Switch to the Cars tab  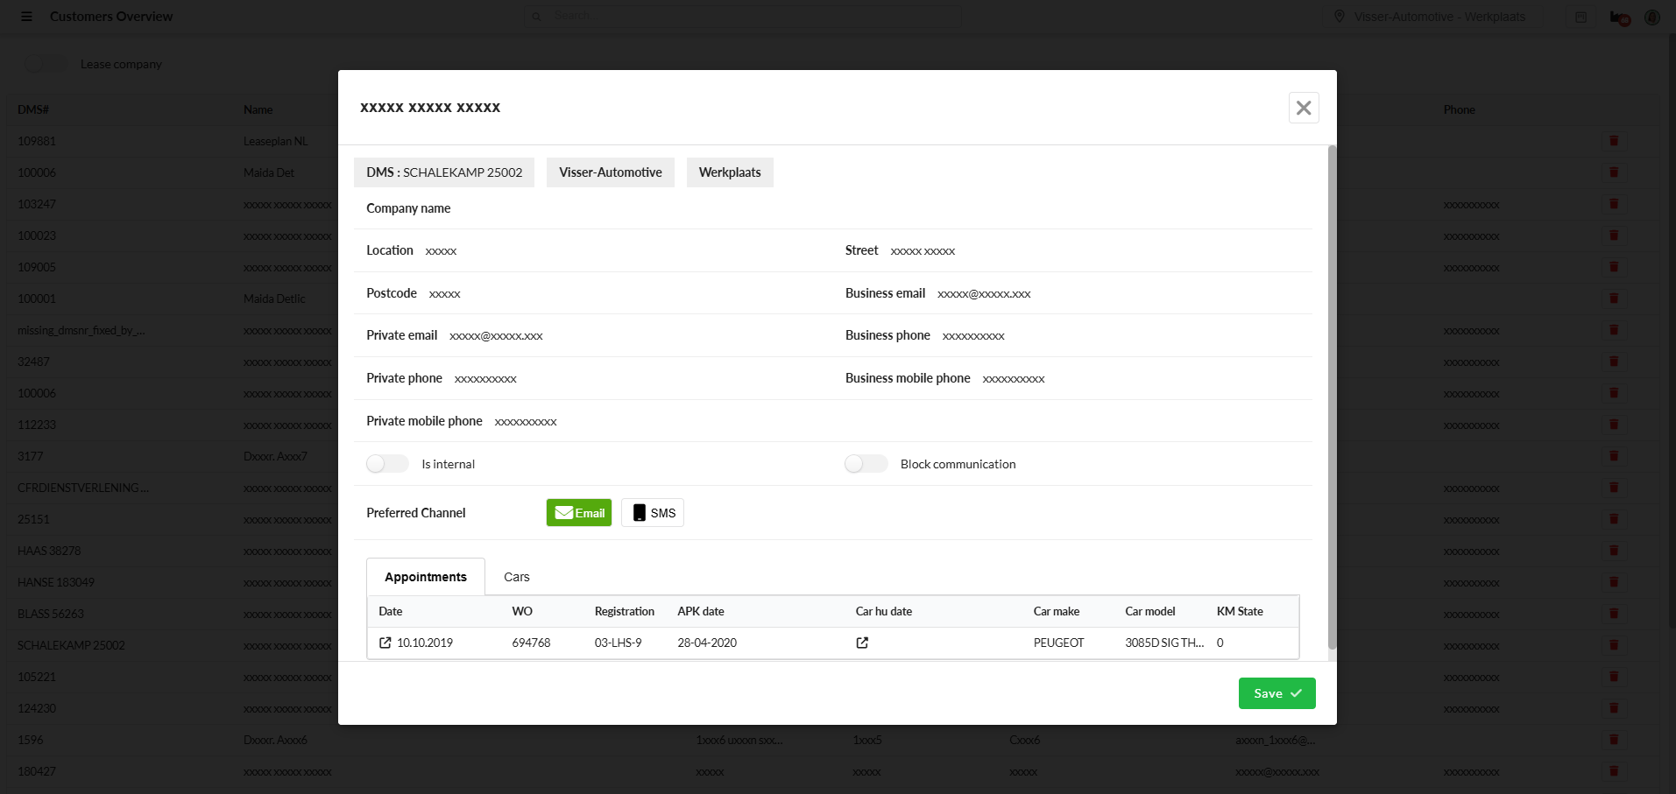pyautogui.click(x=516, y=577)
